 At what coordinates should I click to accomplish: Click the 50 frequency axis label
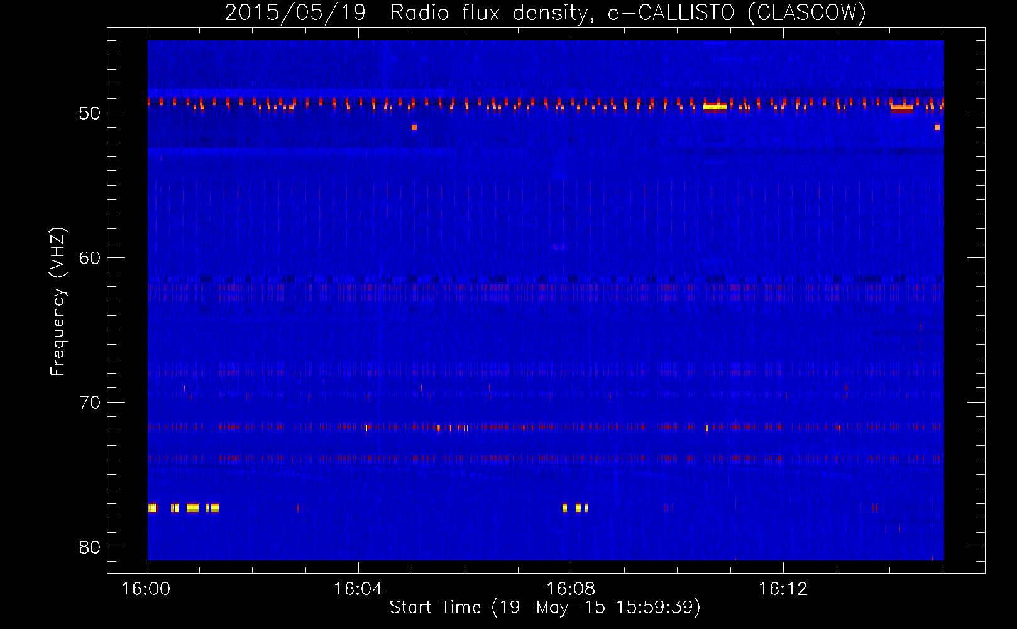point(90,113)
